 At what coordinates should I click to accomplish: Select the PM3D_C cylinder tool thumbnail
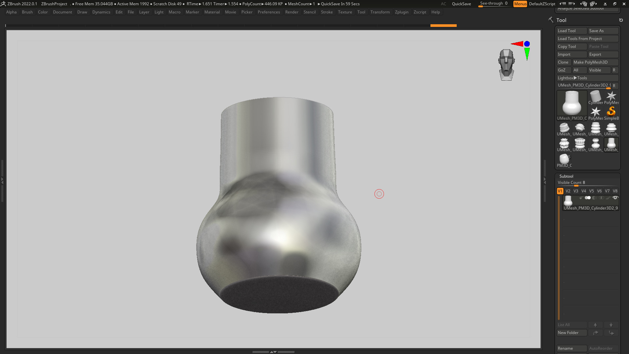pyautogui.click(x=564, y=161)
